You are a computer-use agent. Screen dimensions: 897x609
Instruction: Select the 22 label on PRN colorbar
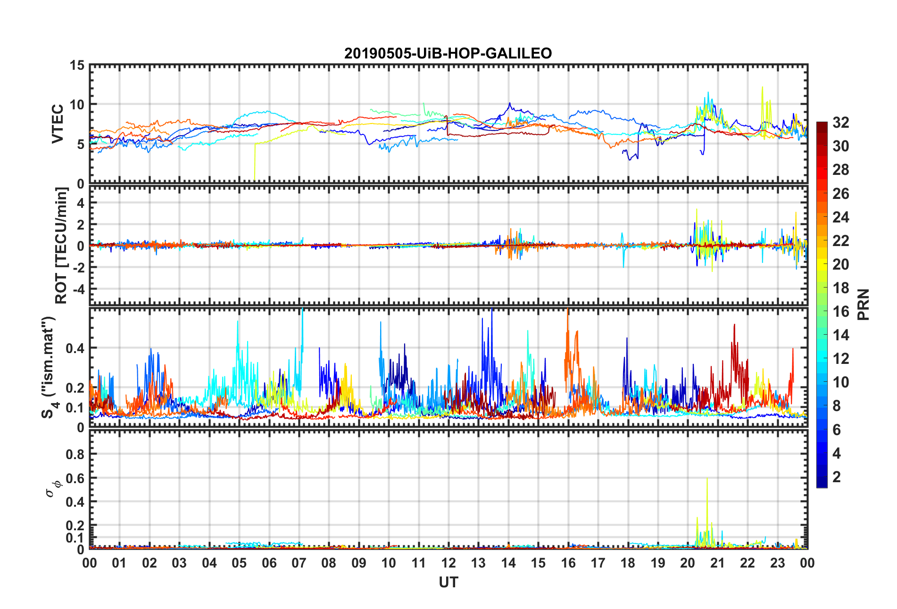841,240
